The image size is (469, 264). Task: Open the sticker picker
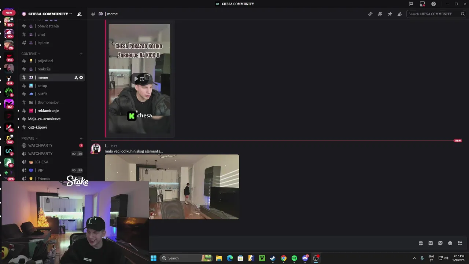(440, 243)
